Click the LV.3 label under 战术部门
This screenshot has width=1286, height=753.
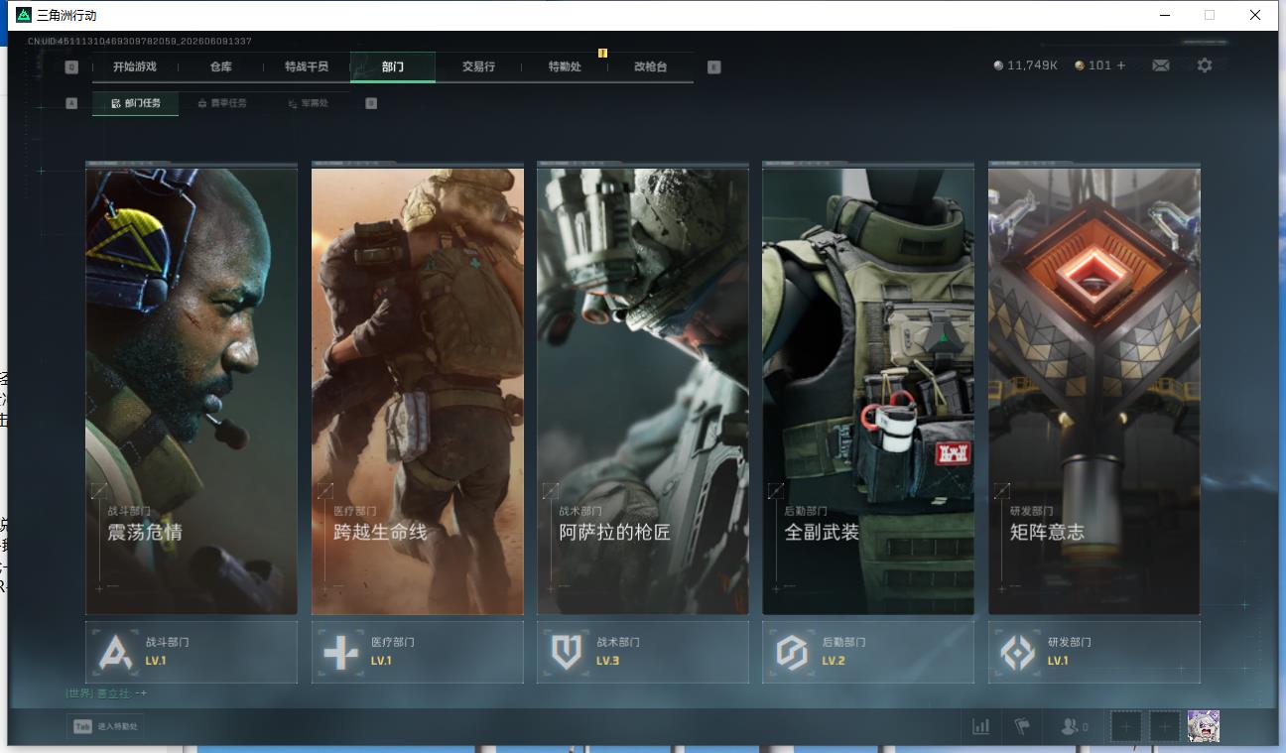point(607,661)
